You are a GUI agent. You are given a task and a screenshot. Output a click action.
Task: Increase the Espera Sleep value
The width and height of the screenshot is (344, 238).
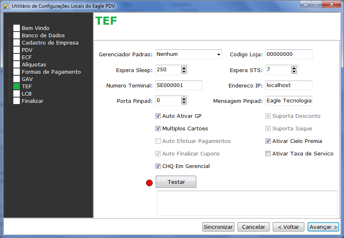tap(184, 68)
